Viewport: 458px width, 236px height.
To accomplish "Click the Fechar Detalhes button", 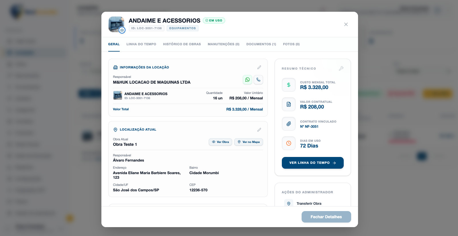I will (x=326, y=217).
